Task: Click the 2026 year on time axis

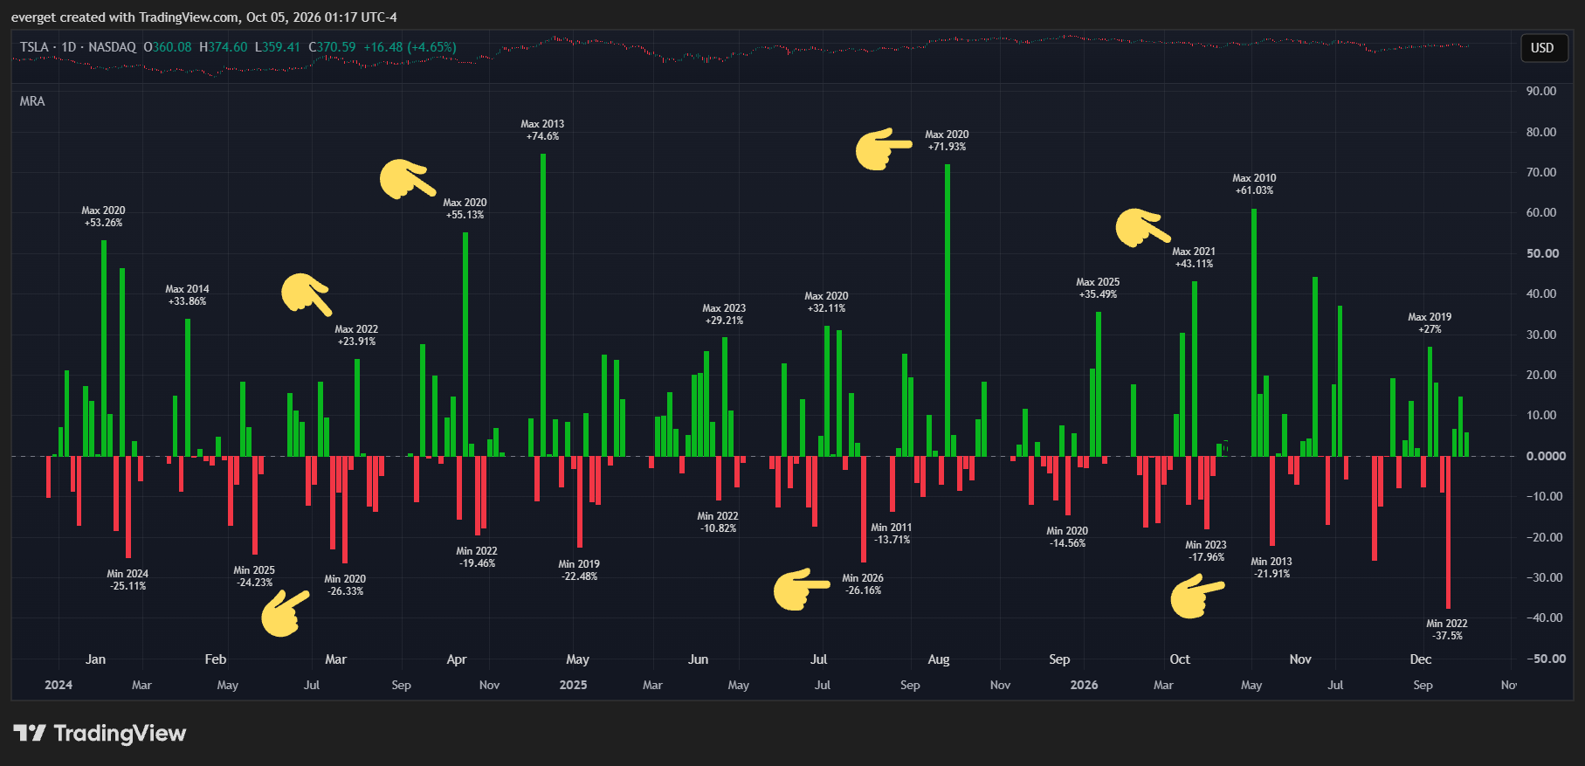Action: [x=1084, y=685]
